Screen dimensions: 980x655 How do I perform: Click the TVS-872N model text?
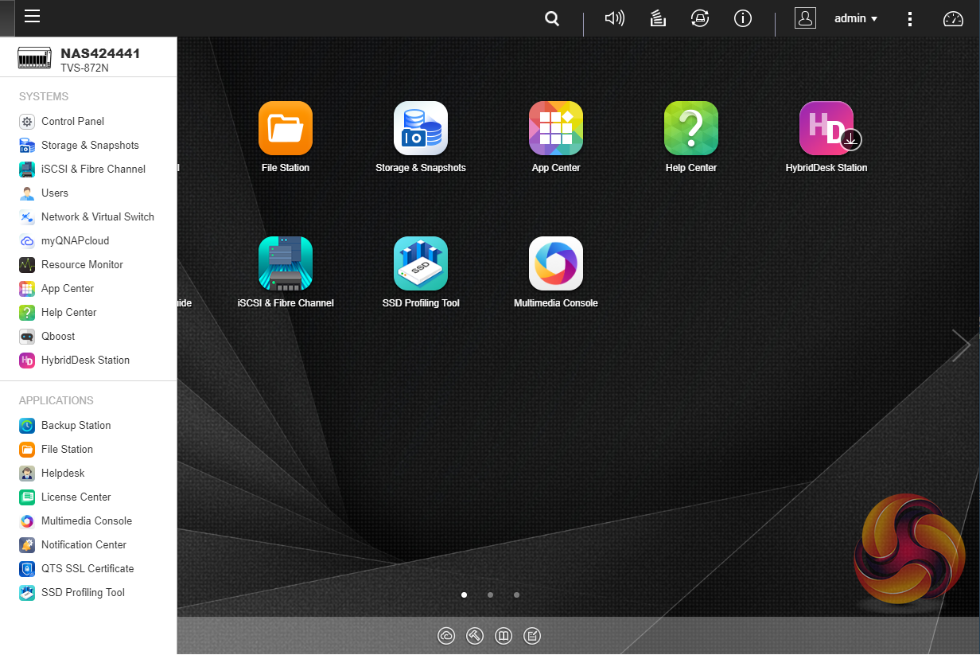tap(84, 68)
